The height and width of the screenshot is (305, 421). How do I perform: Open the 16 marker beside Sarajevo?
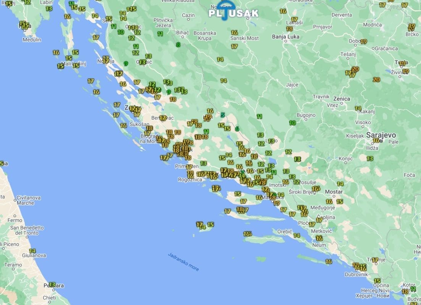click(x=376, y=140)
